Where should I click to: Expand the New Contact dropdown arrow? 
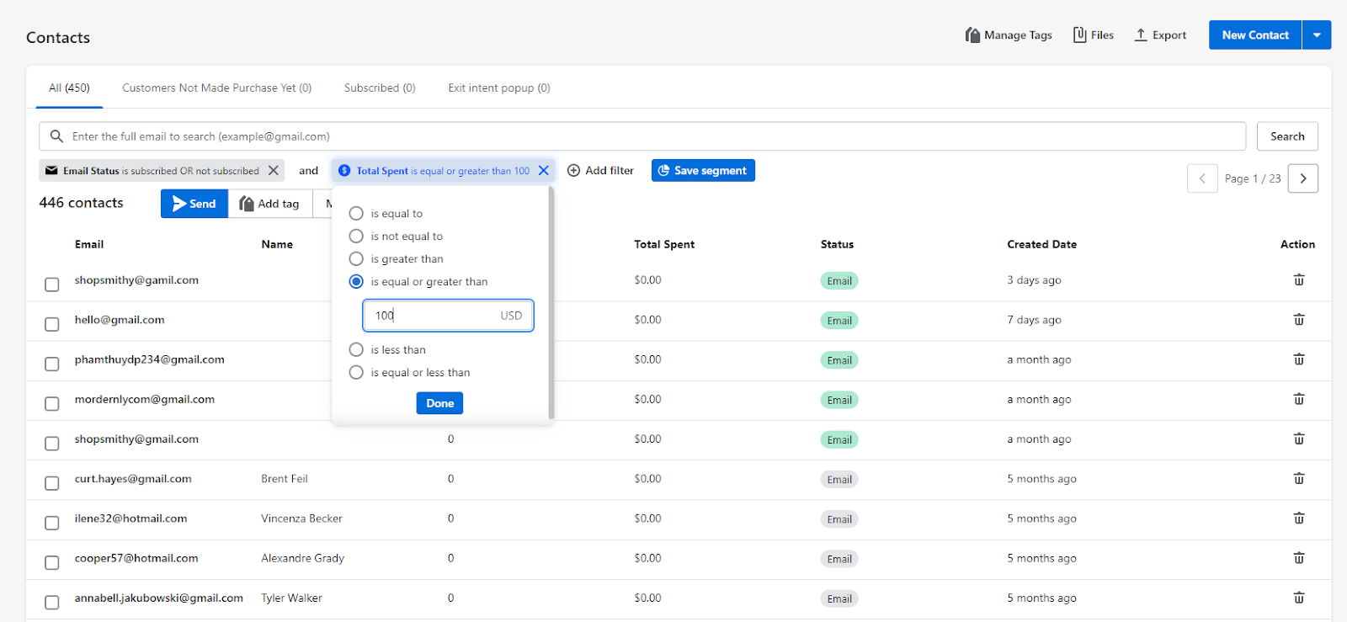1317,35
